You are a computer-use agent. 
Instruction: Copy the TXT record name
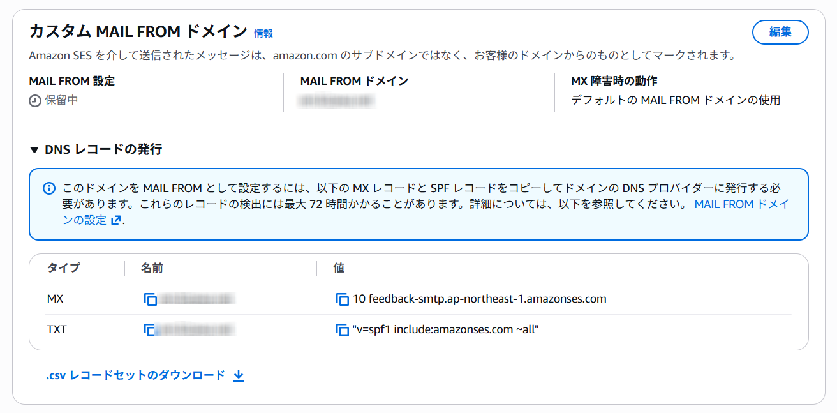pos(151,330)
